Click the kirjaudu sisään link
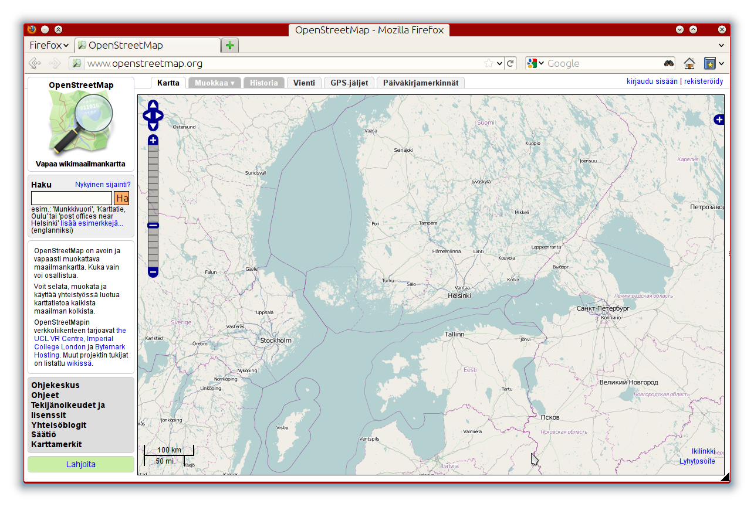 (x=652, y=81)
